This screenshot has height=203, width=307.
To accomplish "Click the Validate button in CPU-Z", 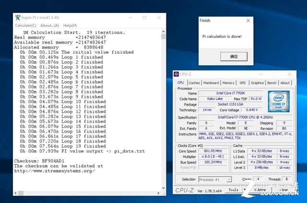I will pyautogui.click(x=260, y=190).
